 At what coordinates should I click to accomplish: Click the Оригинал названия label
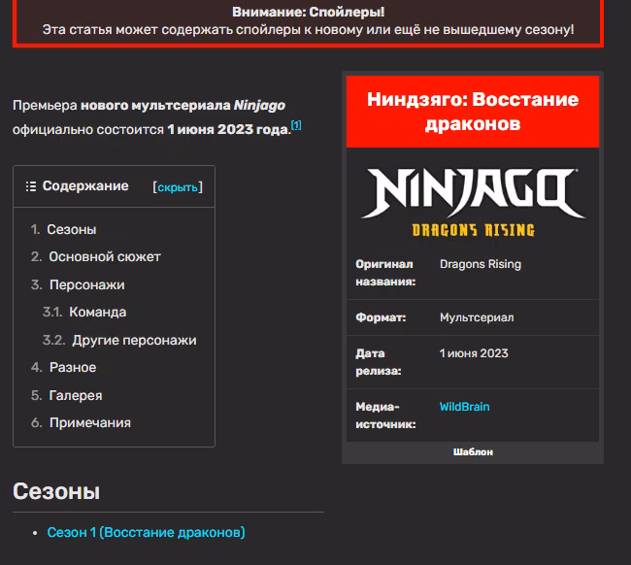tap(385, 273)
